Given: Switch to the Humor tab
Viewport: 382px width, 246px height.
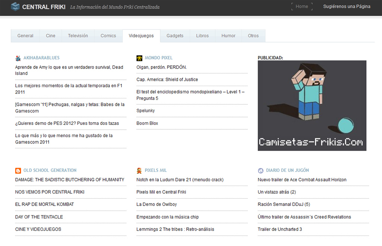Looking at the screenshot, I should click(228, 36).
